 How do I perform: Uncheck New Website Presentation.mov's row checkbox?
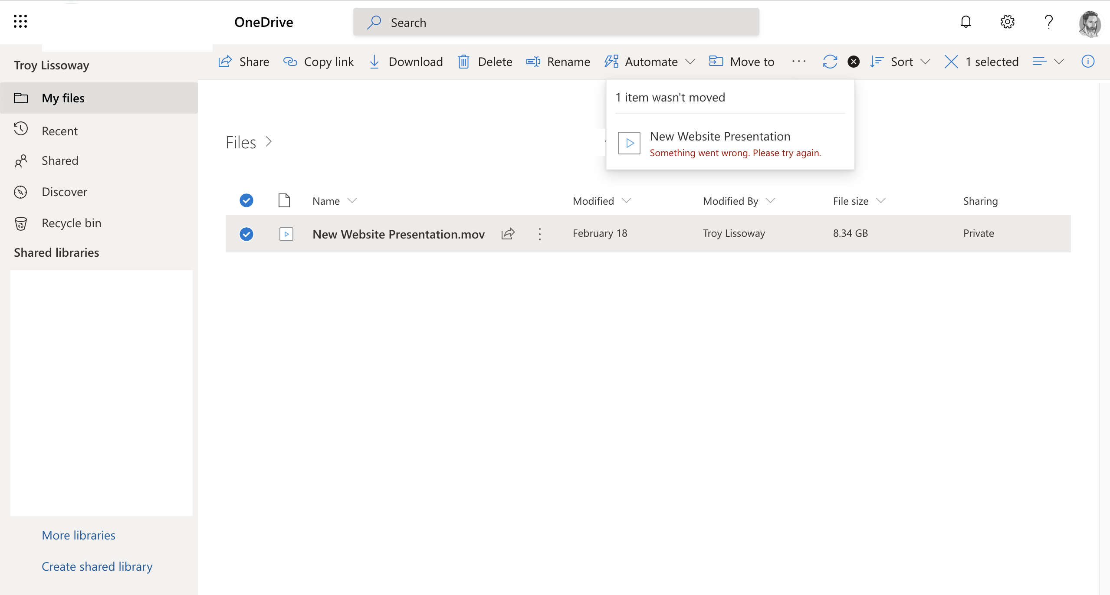pyautogui.click(x=246, y=234)
